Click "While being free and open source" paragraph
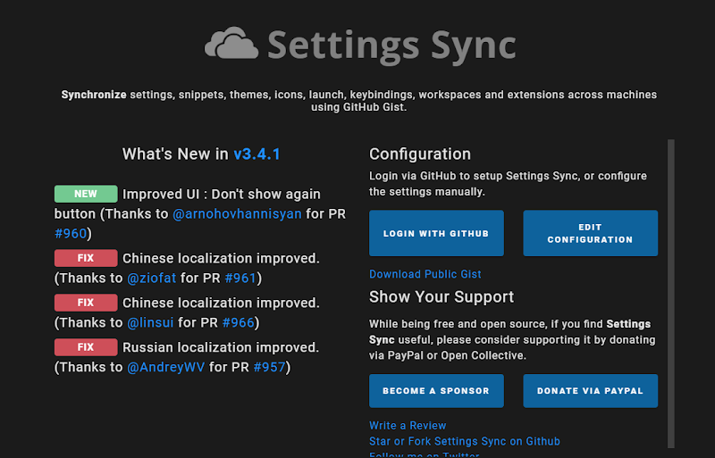This screenshot has height=458, width=715. (x=512, y=340)
